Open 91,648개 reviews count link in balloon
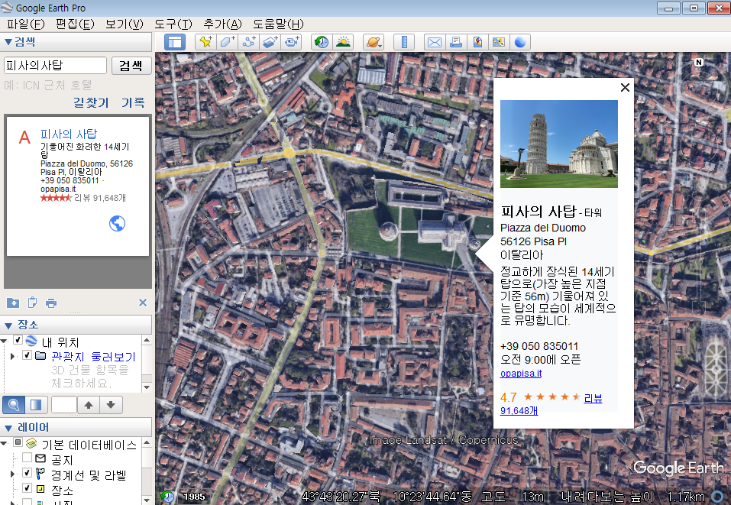The width and height of the screenshot is (731, 505). click(x=519, y=411)
